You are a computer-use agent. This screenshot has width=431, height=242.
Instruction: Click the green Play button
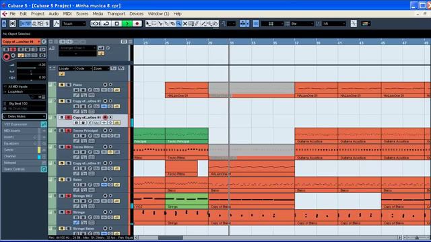pos(127,24)
